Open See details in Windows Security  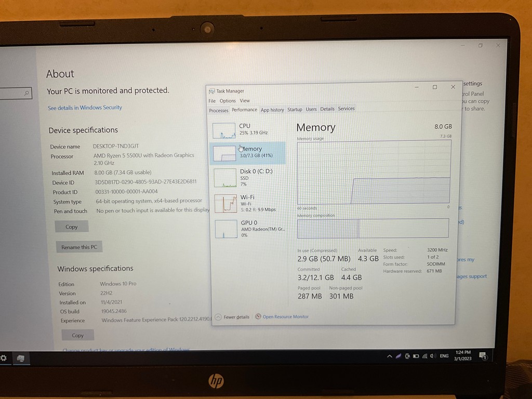85,108
